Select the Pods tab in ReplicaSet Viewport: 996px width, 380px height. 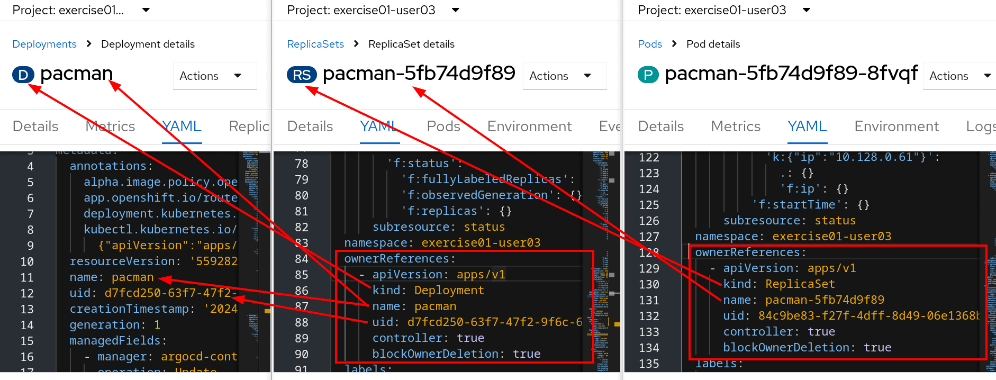click(x=443, y=126)
